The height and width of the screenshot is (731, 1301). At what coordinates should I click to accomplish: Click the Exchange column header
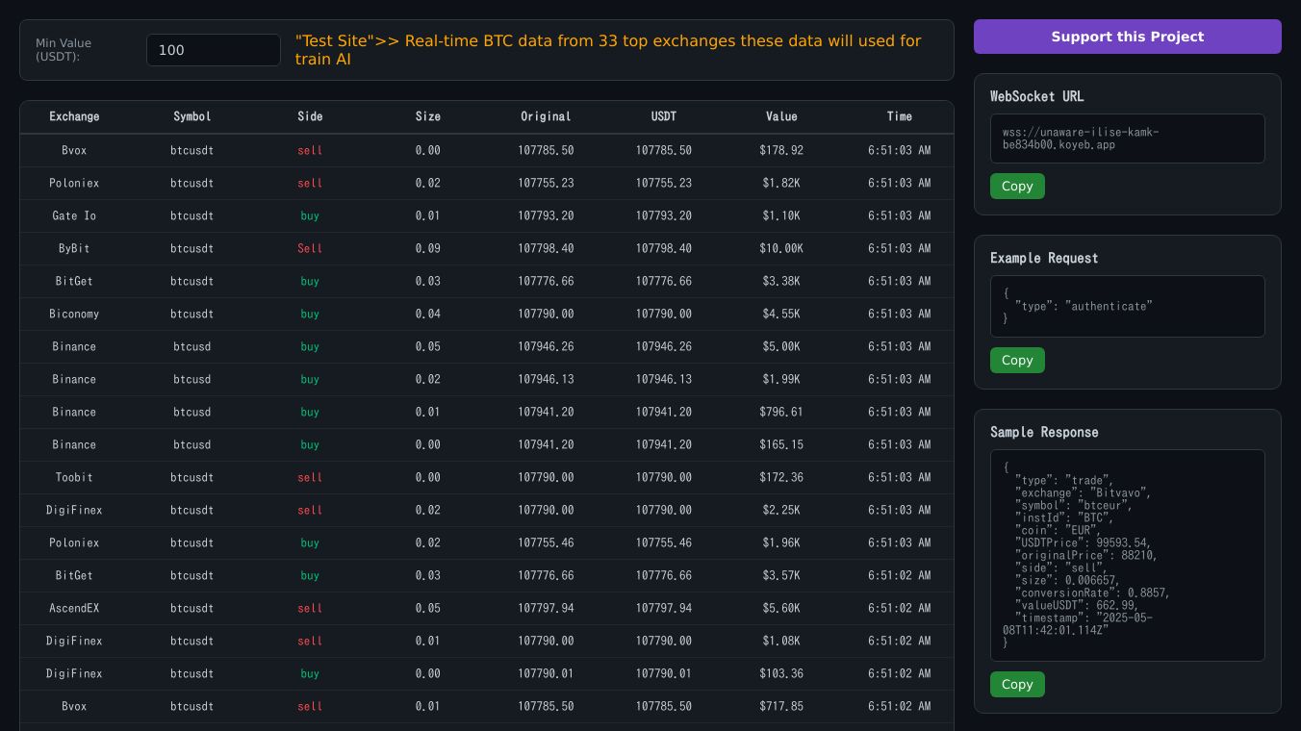[x=74, y=116]
